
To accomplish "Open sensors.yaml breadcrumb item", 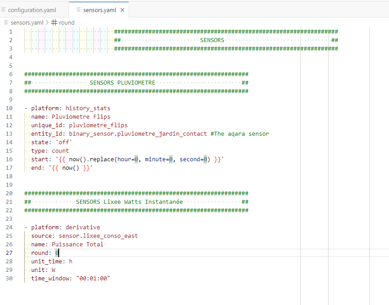I will pyautogui.click(x=27, y=22).
